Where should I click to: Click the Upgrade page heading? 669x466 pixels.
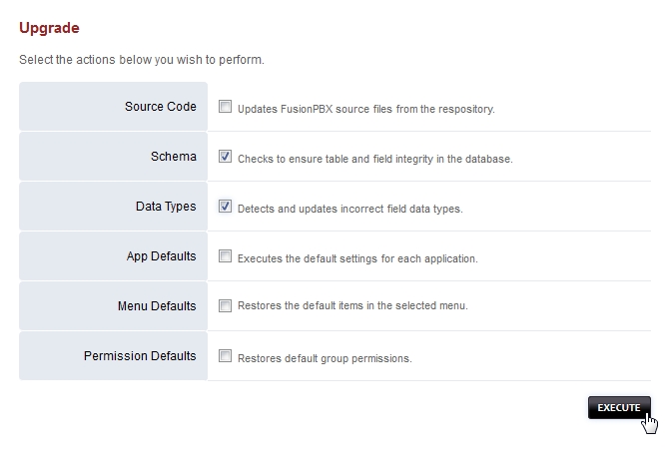(49, 28)
